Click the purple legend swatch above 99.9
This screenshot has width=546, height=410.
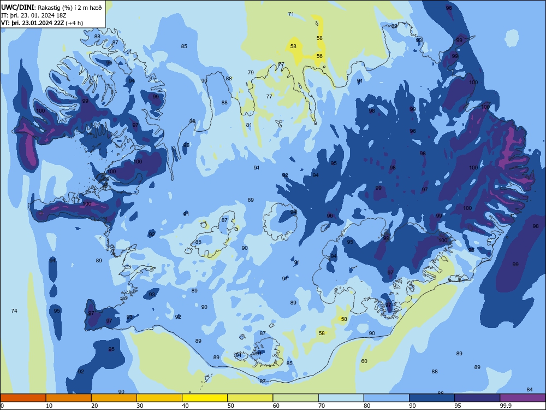[523, 398]
